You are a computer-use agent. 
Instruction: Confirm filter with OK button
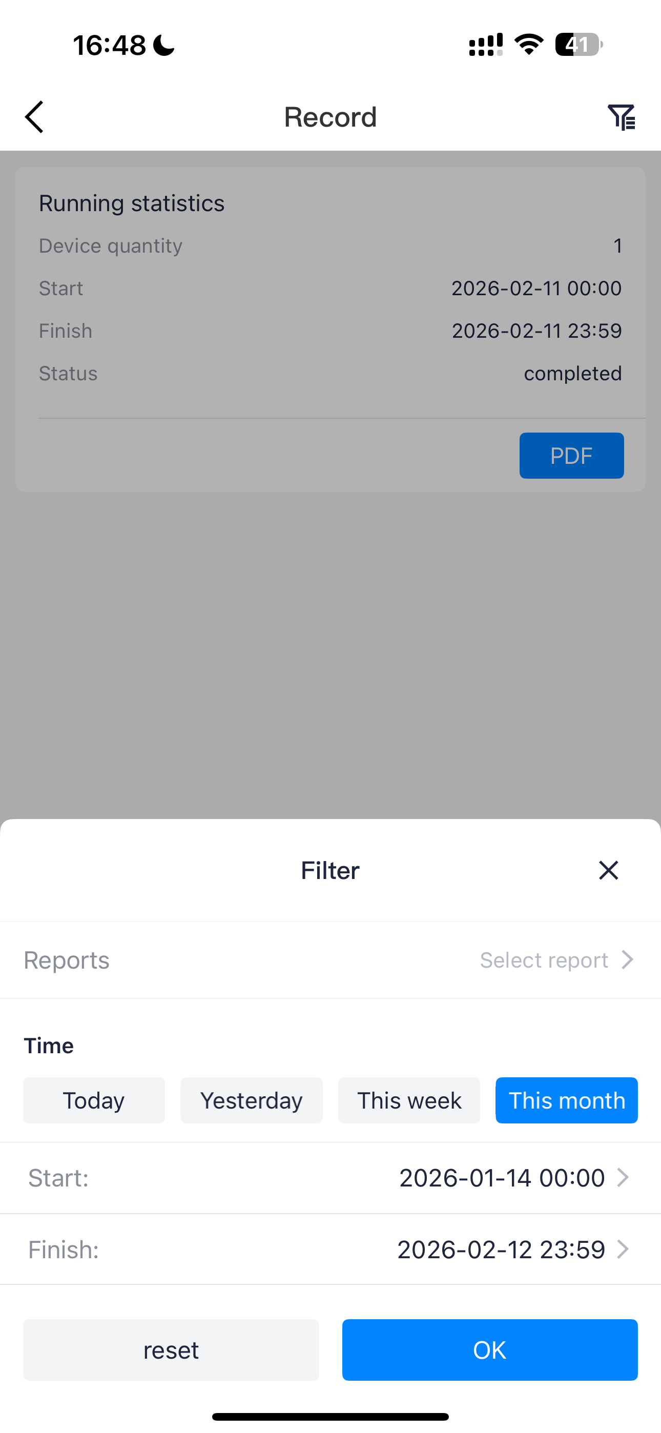(x=490, y=1349)
